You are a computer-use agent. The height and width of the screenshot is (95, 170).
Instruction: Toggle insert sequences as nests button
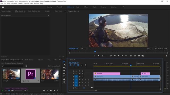pos(70,65)
